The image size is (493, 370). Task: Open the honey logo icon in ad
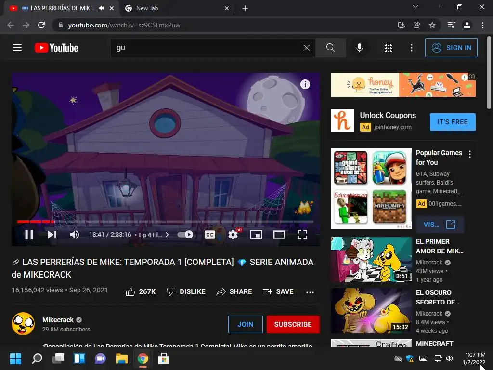tap(343, 121)
